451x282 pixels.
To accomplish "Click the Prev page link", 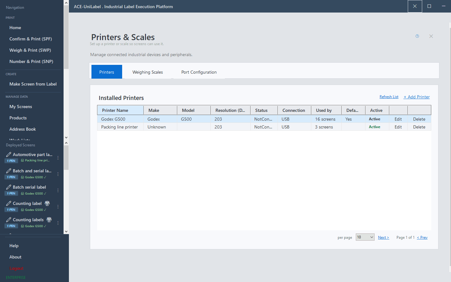I will 422,238.
